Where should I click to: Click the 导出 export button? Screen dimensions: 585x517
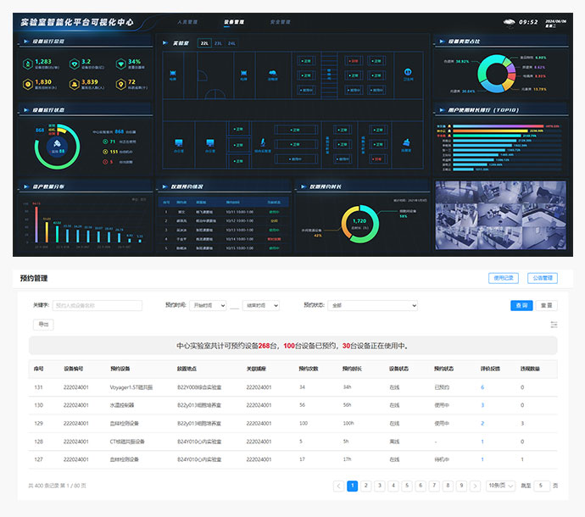(x=42, y=324)
